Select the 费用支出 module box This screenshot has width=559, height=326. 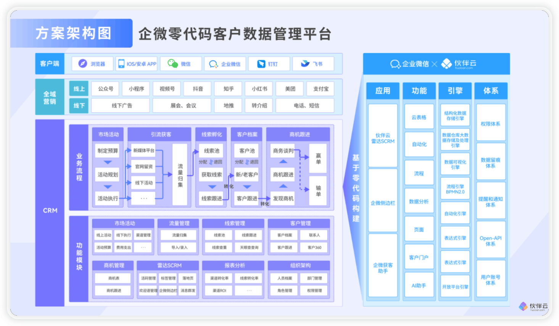pos(123,247)
